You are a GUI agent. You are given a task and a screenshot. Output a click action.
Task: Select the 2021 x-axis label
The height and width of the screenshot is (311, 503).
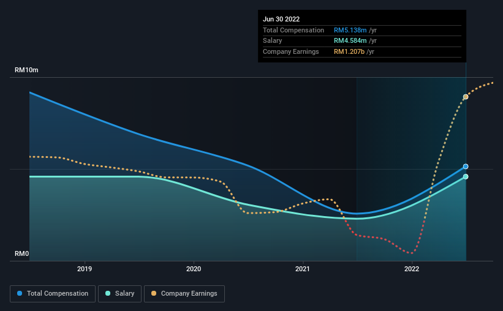(303, 269)
